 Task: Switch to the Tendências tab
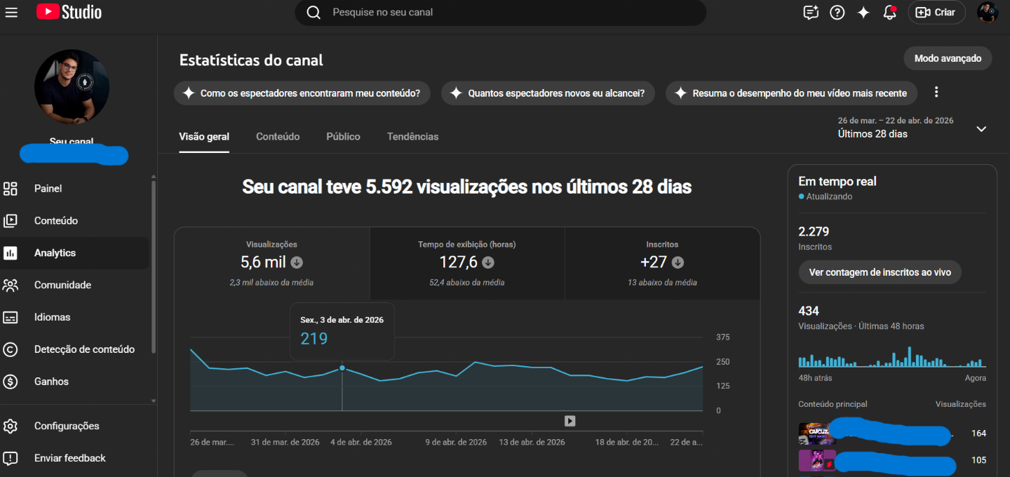412,137
